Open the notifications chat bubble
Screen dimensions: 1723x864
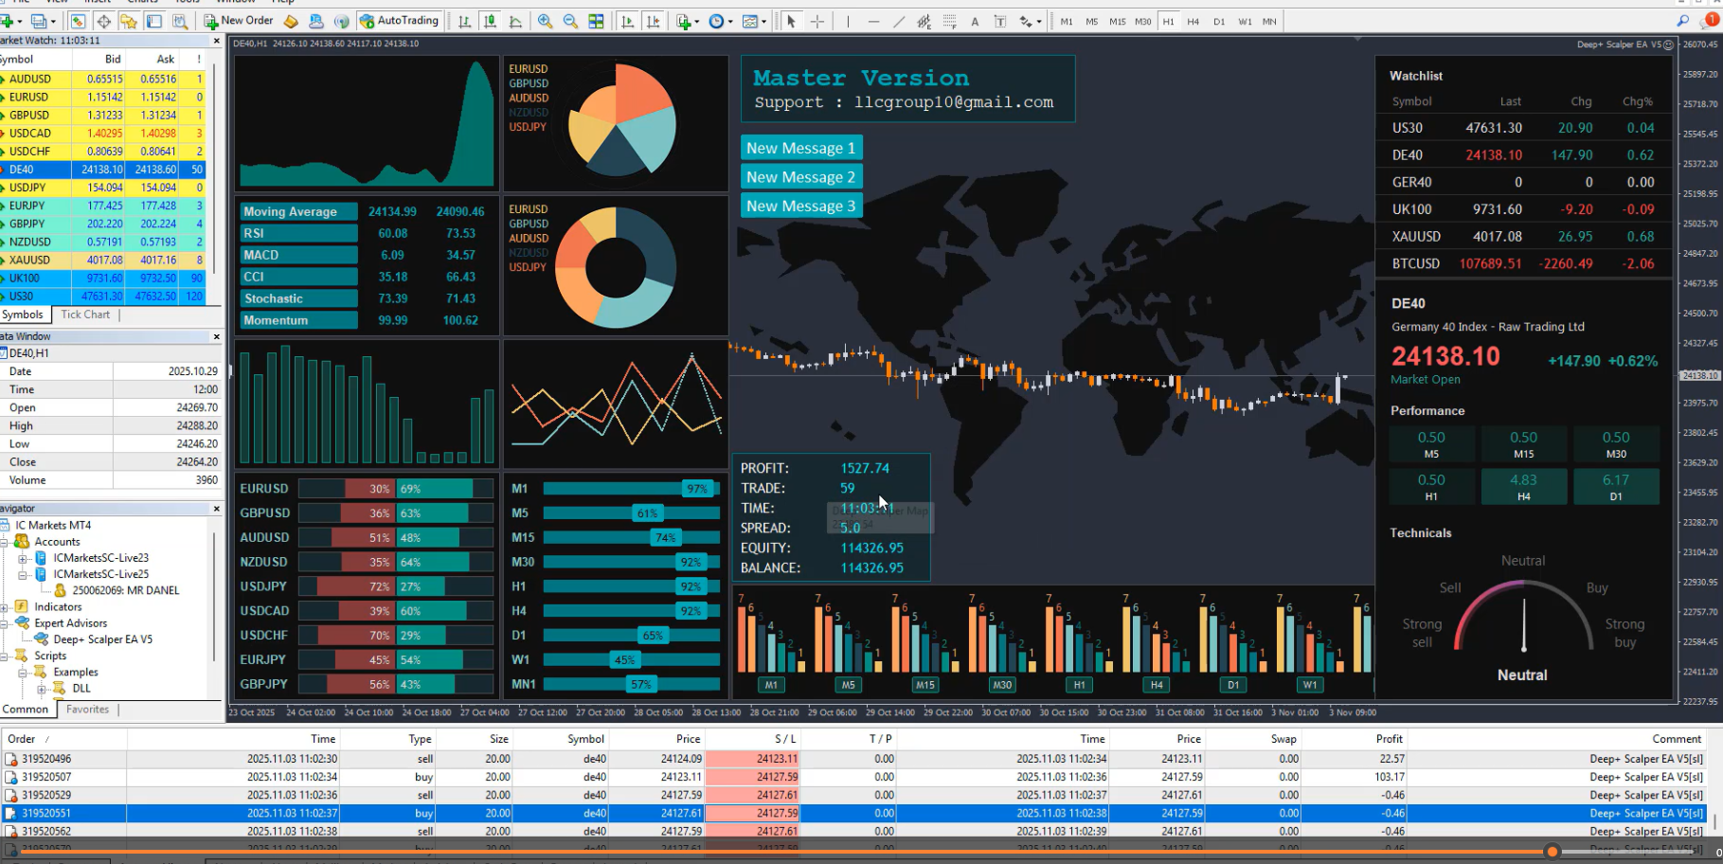(1708, 21)
